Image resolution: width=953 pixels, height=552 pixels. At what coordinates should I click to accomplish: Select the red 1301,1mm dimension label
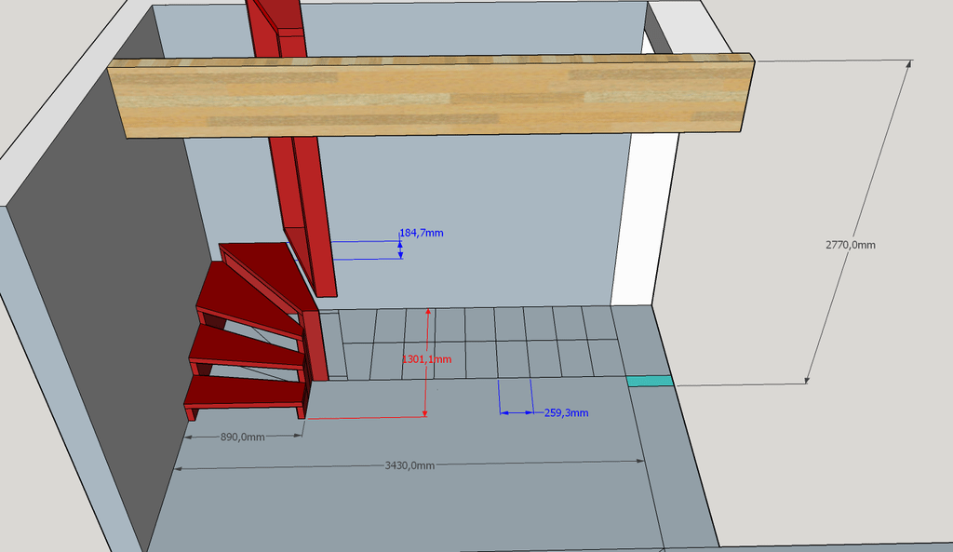[x=426, y=359]
